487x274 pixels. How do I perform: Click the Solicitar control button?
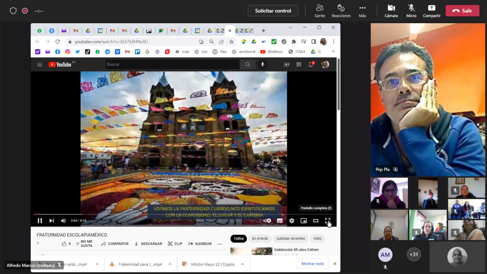(x=273, y=11)
